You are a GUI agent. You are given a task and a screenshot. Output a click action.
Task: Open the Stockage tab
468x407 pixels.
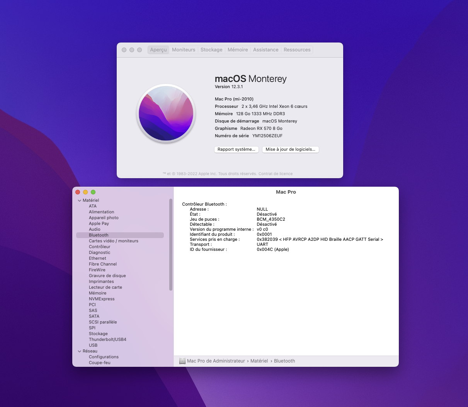[211, 50]
